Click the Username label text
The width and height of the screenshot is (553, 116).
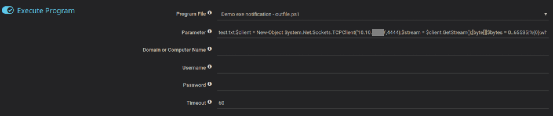point(194,68)
